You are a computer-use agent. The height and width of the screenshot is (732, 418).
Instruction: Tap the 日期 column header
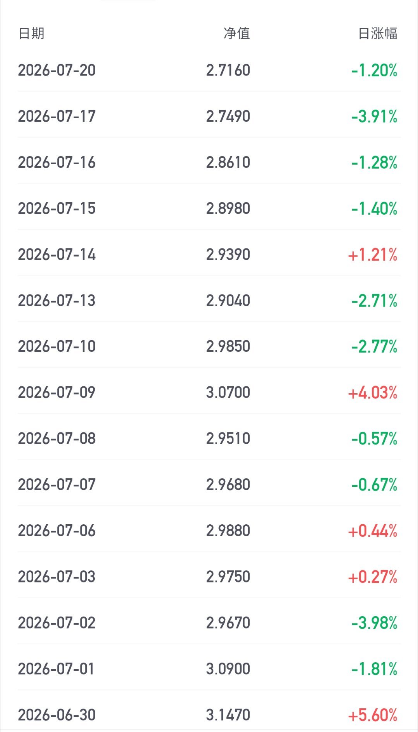31,33
